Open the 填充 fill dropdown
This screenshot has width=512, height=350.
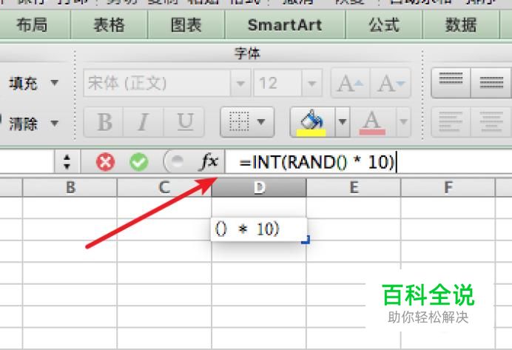click(x=34, y=83)
